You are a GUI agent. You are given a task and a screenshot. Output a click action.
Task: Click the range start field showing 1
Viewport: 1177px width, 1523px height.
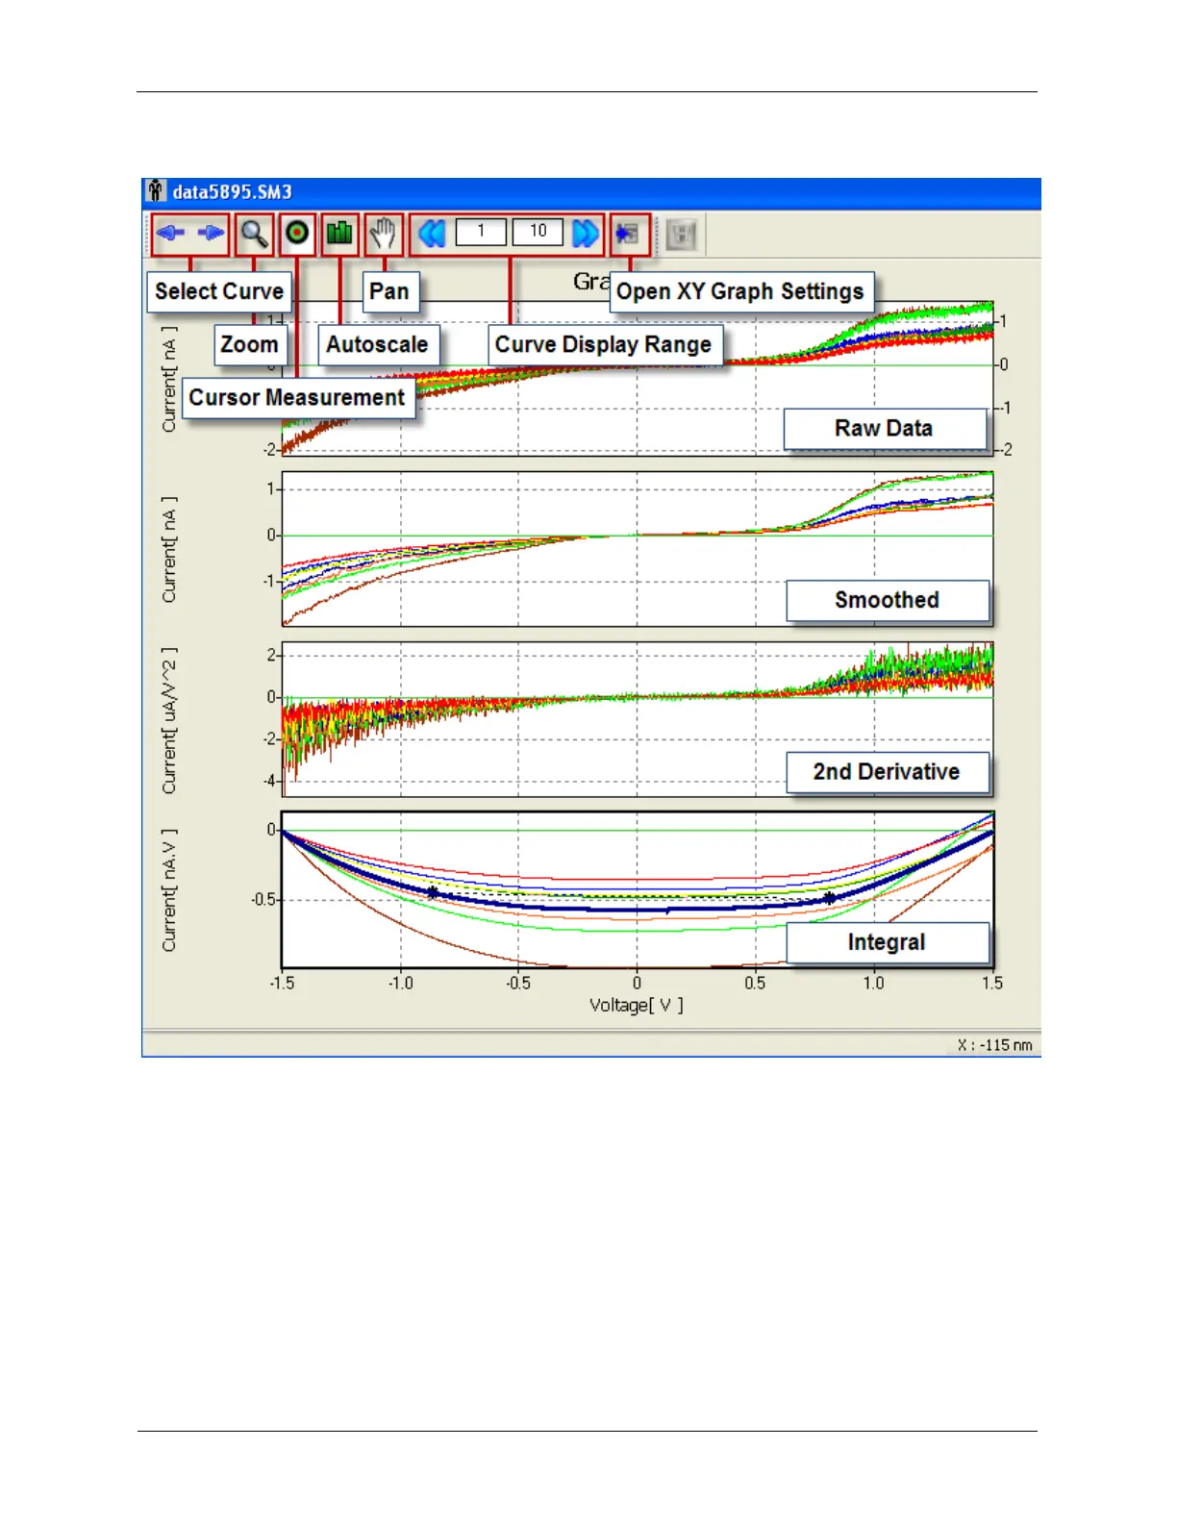481,232
